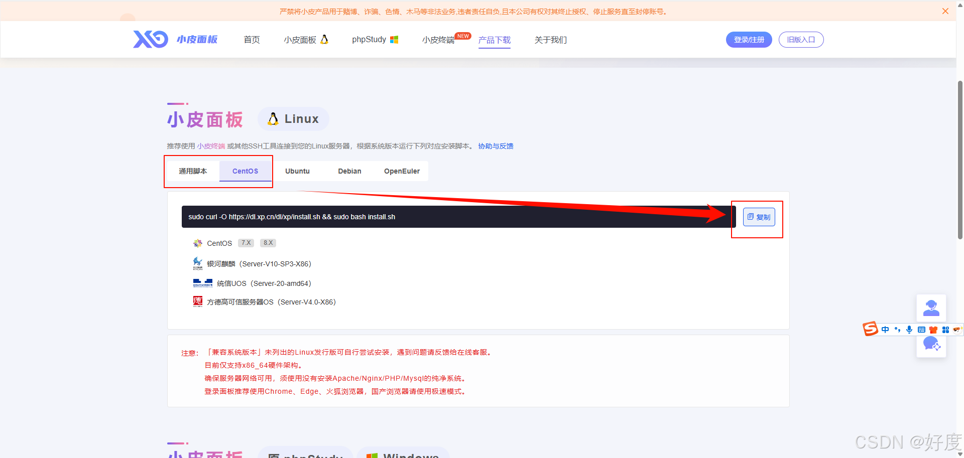Viewport: 964px width, 458px height.
Task: Click the Sogou input S logo
Action: pyautogui.click(x=871, y=329)
